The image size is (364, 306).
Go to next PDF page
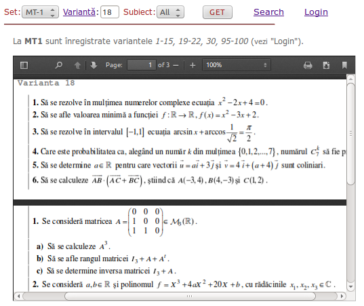click(x=94, y=65)
